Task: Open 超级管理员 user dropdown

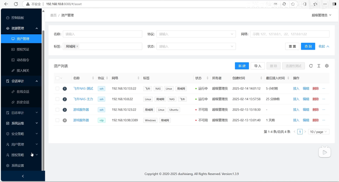Action: 321,15
